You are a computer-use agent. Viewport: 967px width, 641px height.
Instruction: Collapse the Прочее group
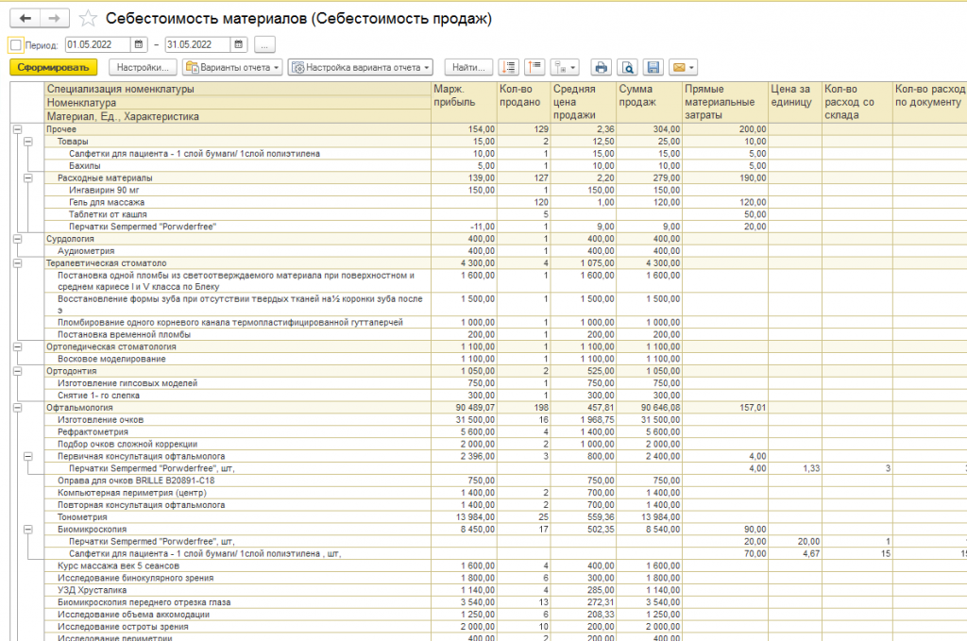[x=17, y=129]
